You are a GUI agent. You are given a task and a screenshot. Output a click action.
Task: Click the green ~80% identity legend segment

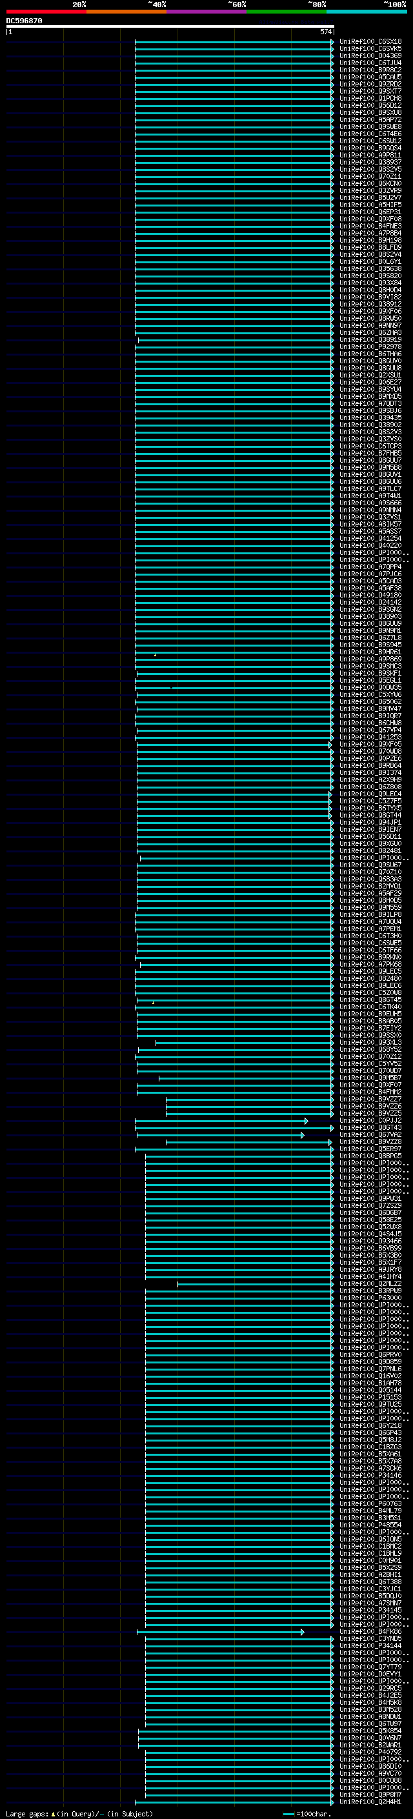coord(287,12)
